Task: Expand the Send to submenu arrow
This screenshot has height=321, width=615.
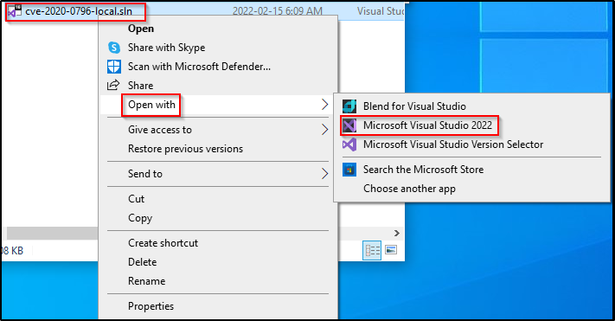Action: (324, 173)
